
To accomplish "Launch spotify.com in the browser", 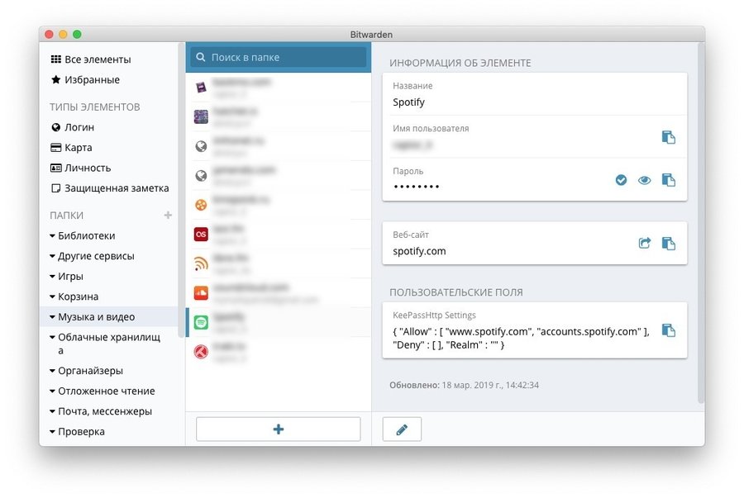I will coord(644,244).
